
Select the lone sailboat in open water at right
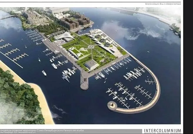(x=148, y=52)
